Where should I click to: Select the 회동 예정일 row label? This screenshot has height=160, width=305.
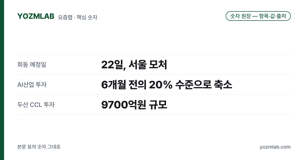click(32, 65)
